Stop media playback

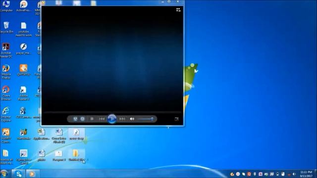click(92, 119)
